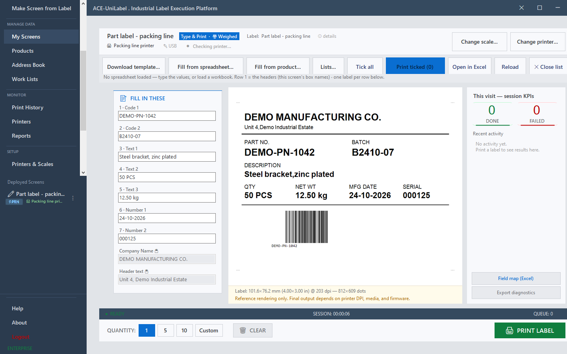567x354 pixels.
Task: Click the green printer icon under Deployed Screens
Action: [x=28, y=201]
